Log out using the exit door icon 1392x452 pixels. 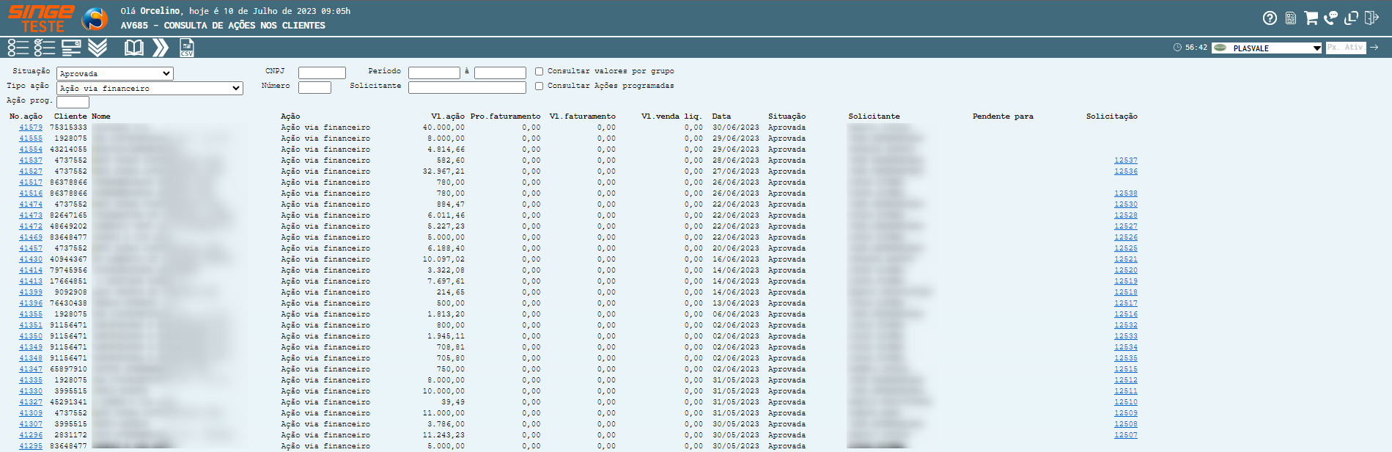pos(1371,18)
